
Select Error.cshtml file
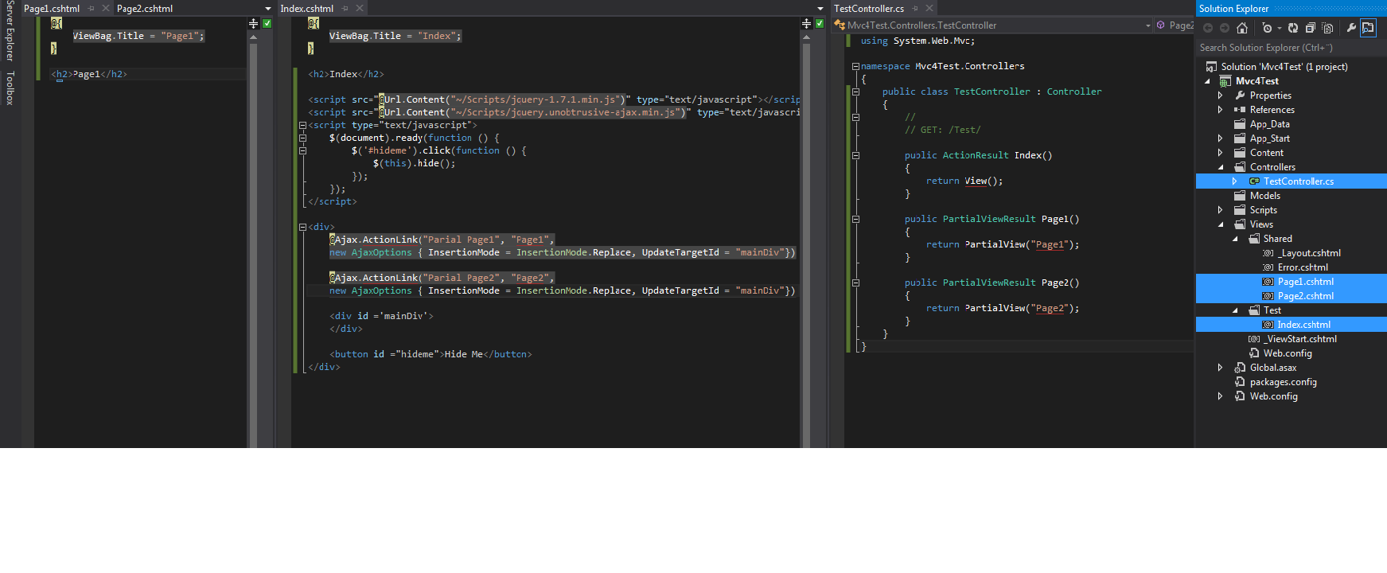[1303, 267]
